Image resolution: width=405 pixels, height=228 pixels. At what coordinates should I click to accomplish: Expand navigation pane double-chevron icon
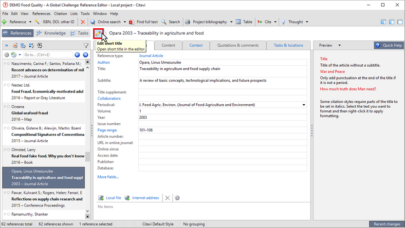(x=6, y=46)
